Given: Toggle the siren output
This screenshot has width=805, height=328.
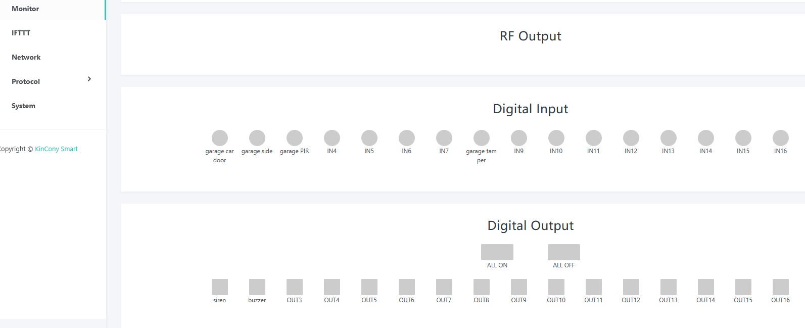Looking at the screenshot, I should coord(219,287).
